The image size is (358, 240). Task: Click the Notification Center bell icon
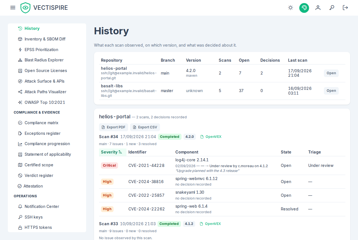20,207
